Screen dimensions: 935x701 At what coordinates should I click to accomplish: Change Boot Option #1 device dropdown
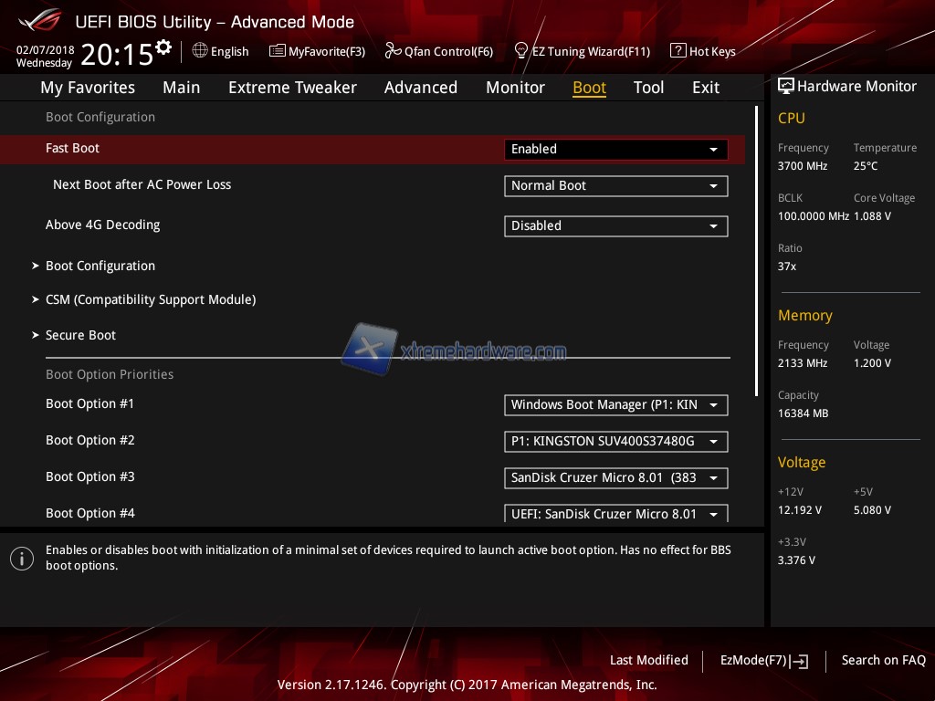pos(615,405)
